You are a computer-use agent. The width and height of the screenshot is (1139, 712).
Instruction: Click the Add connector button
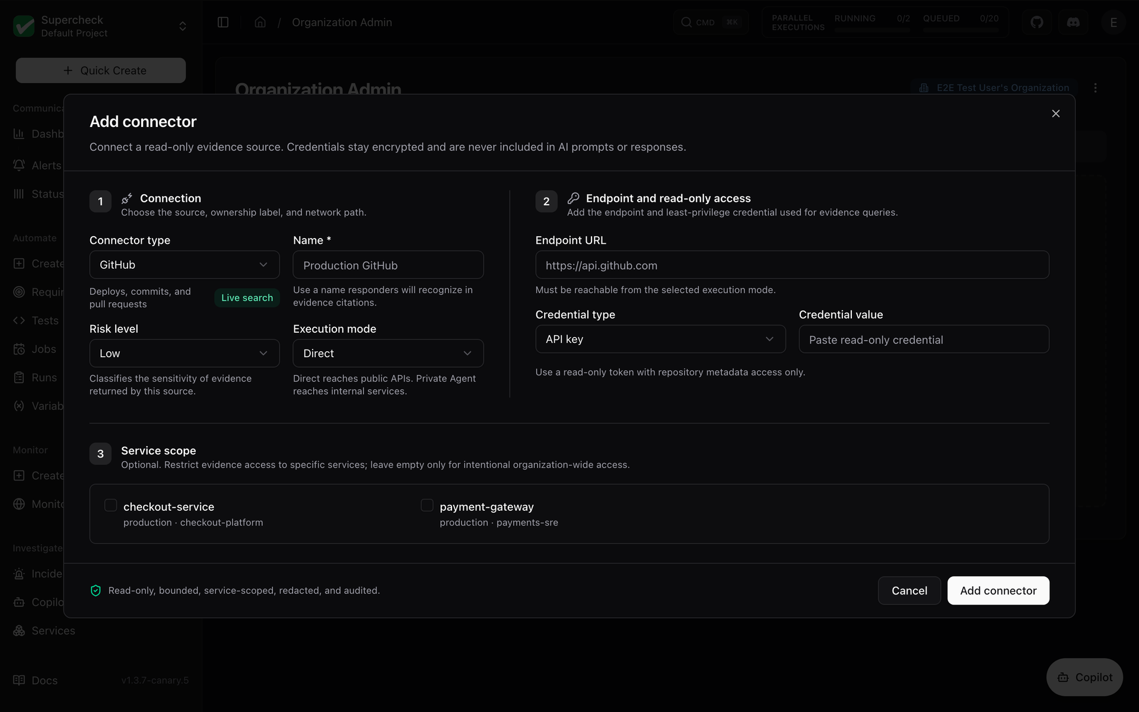[998, 591]
